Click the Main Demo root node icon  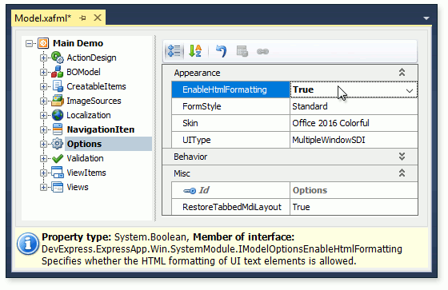coord(43,43)
